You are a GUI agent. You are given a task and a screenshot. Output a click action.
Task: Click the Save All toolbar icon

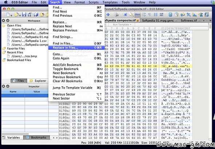point(36,15)
